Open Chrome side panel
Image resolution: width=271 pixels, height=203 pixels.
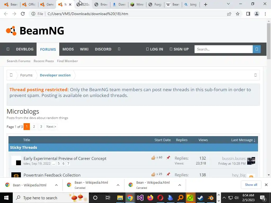click(248, 14)
